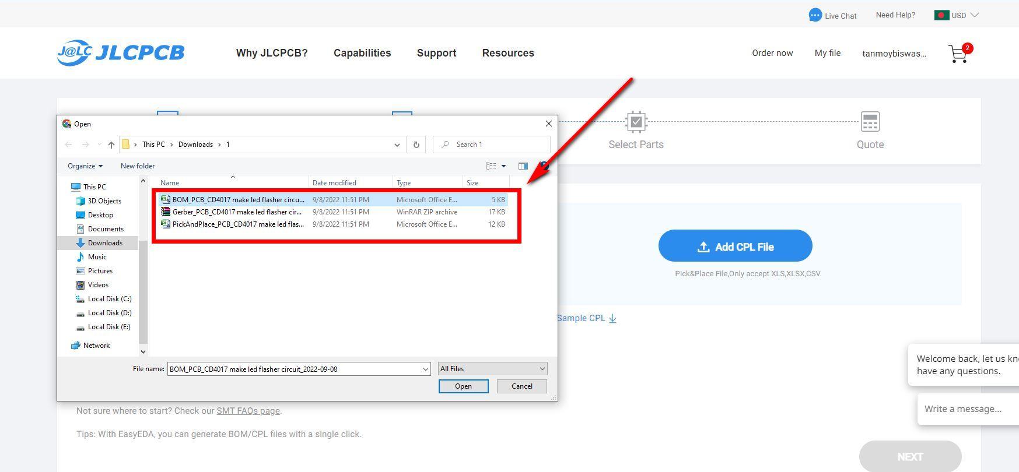
Task: Select the Gerber_PCB_CD4017 ZIP file
Action: pyautogui.click(x=333, y=212)
